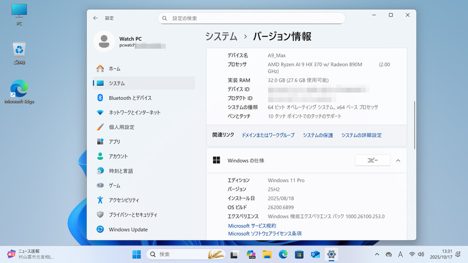Close the Settings window

[x=407, y=15]
